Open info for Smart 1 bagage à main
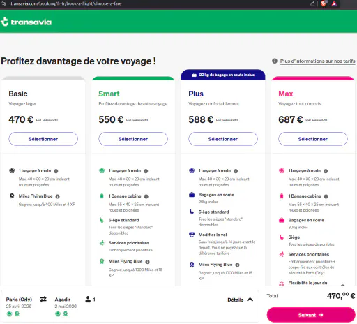The image size is (357, 324). click(146, 171)
